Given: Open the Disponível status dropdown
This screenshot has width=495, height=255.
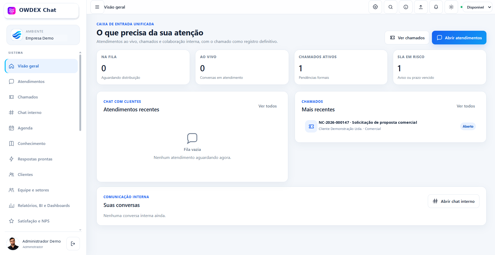Looking at the screenshot, I should pyautogui.click(x=477, y=7).
